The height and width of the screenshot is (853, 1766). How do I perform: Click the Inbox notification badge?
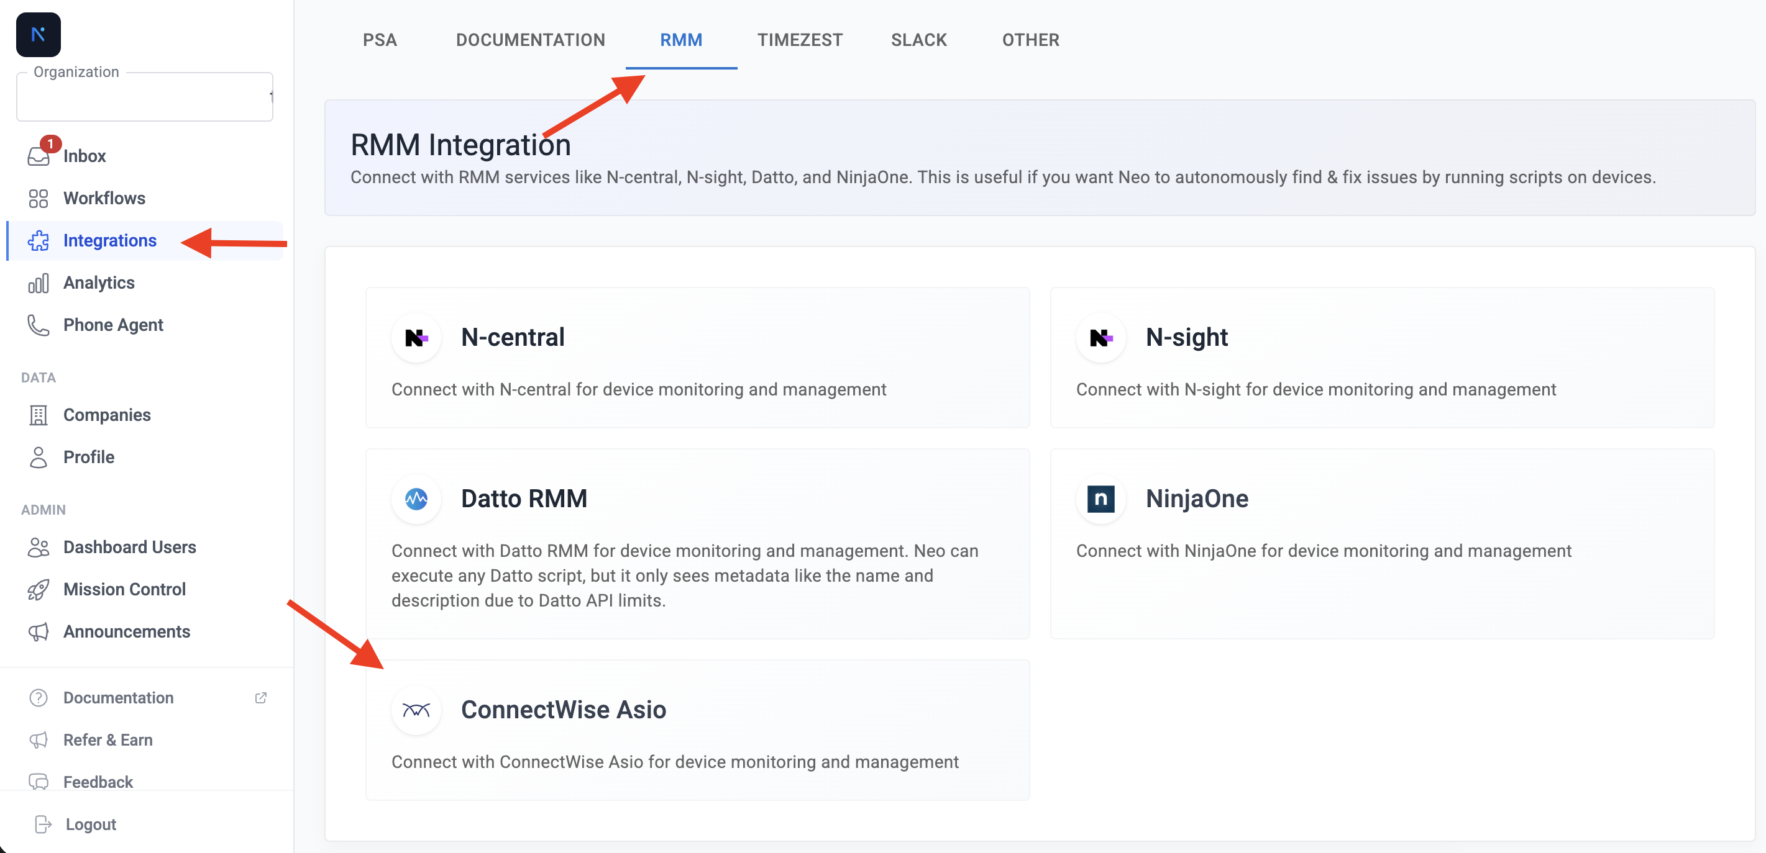pos(51,144)
